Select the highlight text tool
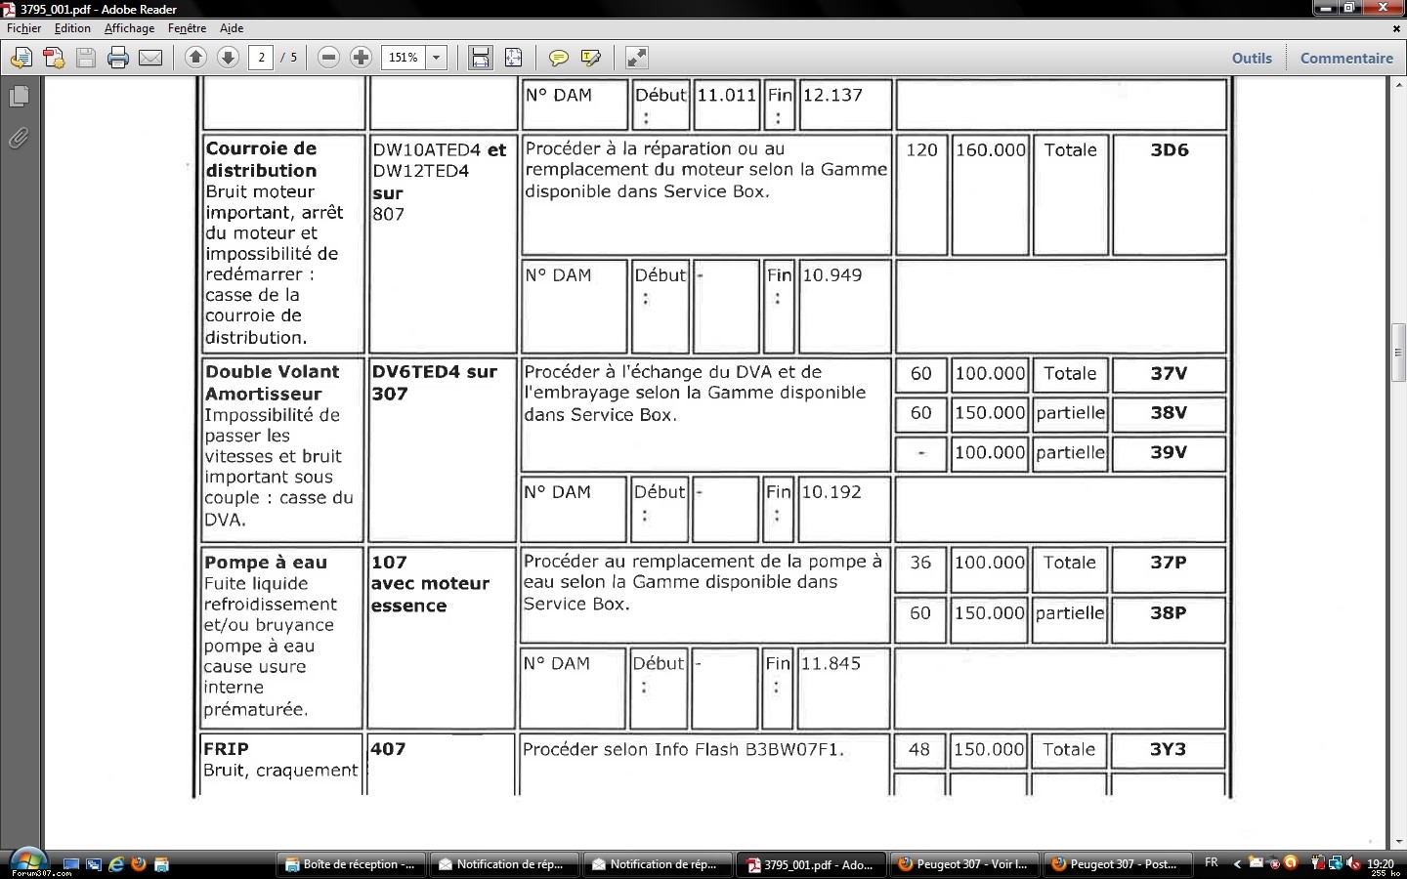Screen dimensions: 1407x879 [x=590, y=59]
